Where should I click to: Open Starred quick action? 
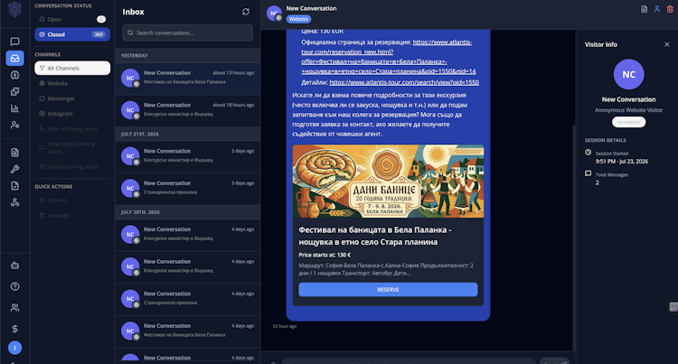[x=72, y=201]
